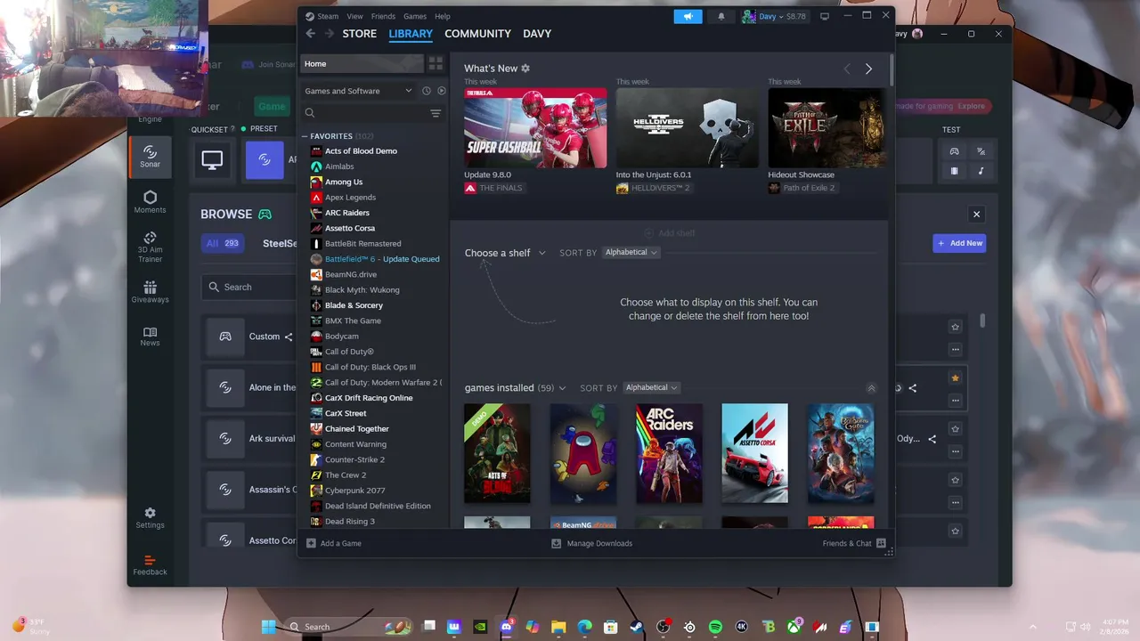Viewport: 1140px width, 641px height.
Task: Unfavorite the gold-starred Alone in the preset
Action: click(955, 378)
